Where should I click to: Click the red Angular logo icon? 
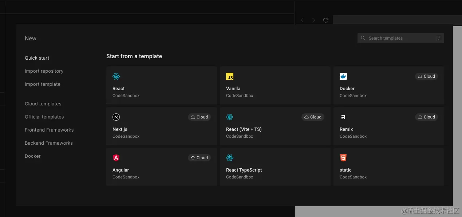[x=116, y=158]
